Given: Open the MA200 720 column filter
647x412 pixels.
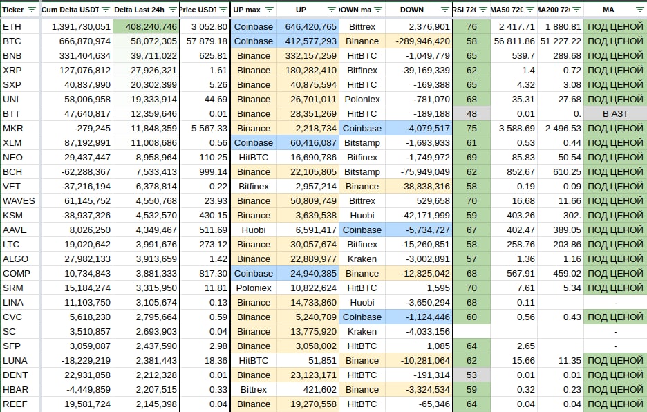Looking at the screenshot, I should pos(576,10).
